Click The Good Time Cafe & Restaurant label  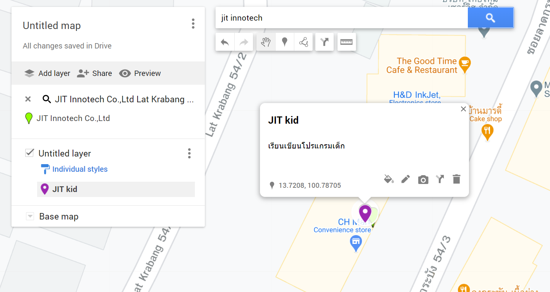pos(422,66)
